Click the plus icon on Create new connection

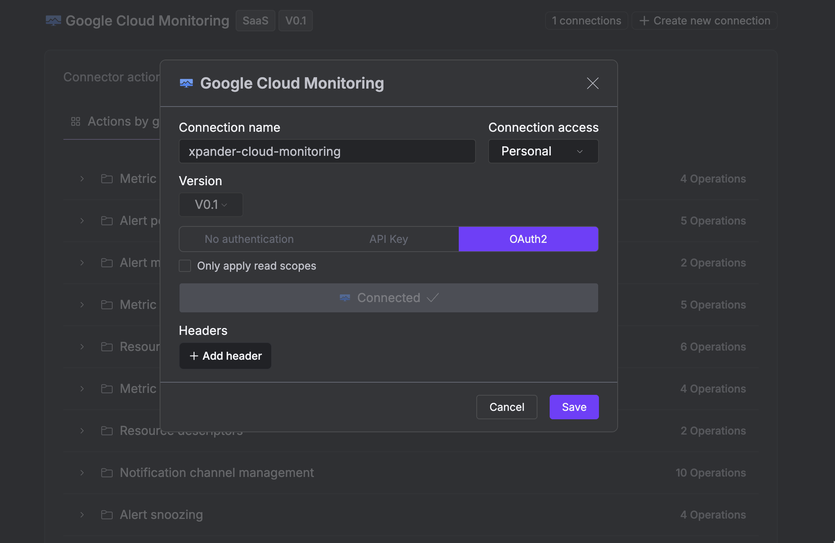coord(644,21)
